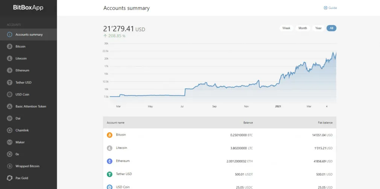Click the Dai icon in the sidebar
The width and height of the screenshot is (380, 189).
[9, 118]
